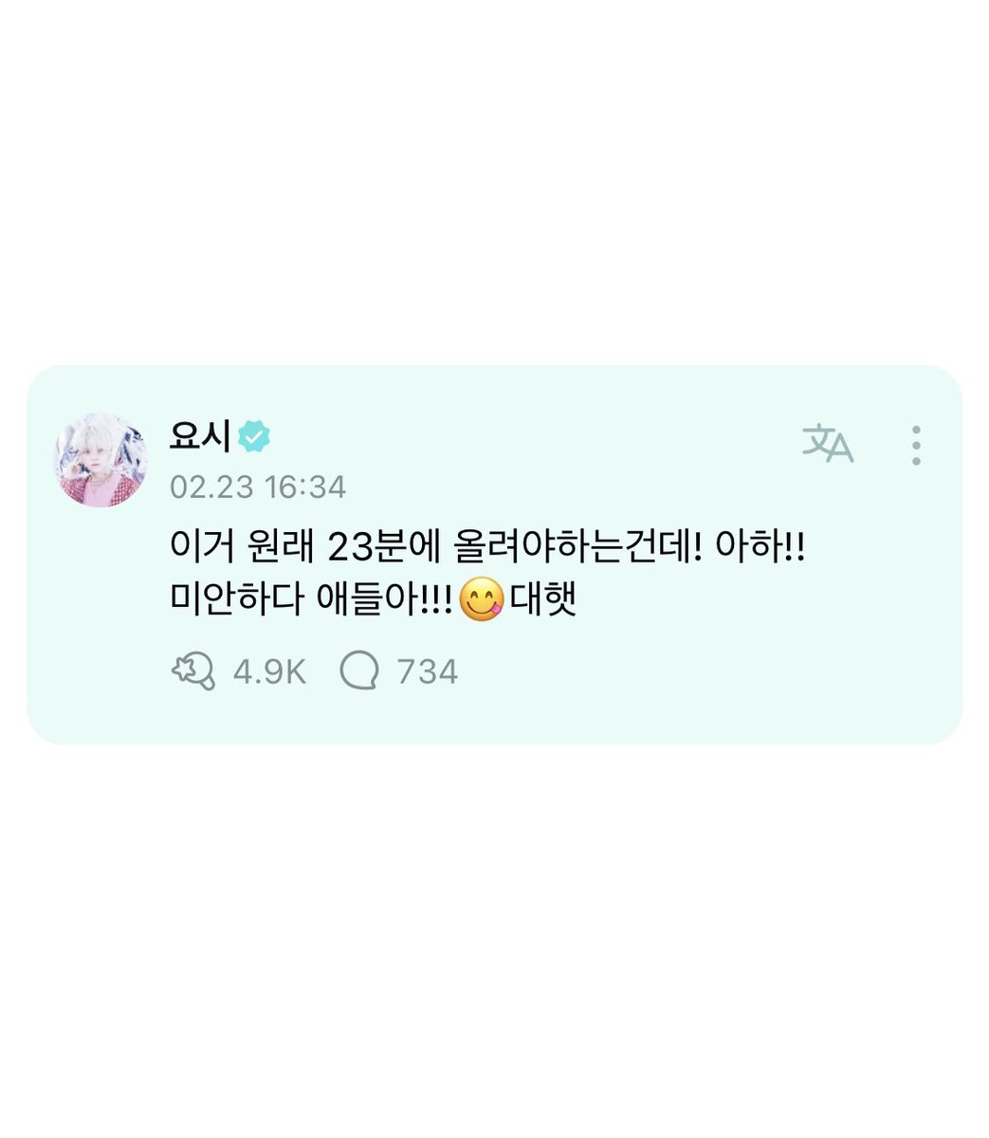The height and width of the screenshot is (1138, 989).
Task: Click the word 대햇 after the emoji
Action: 543,601
